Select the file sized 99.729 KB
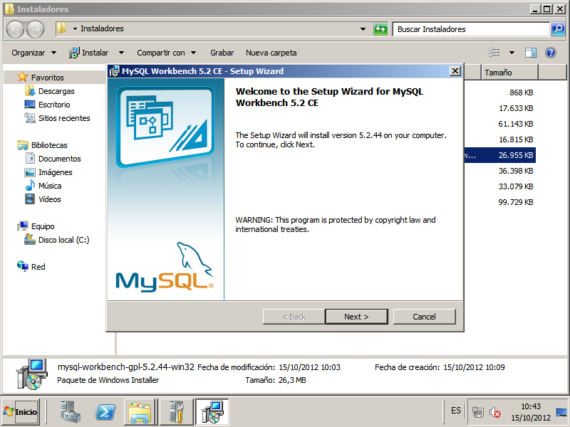Image resolution: width=570 pixels, height=427 pixels. coord(516,202)
